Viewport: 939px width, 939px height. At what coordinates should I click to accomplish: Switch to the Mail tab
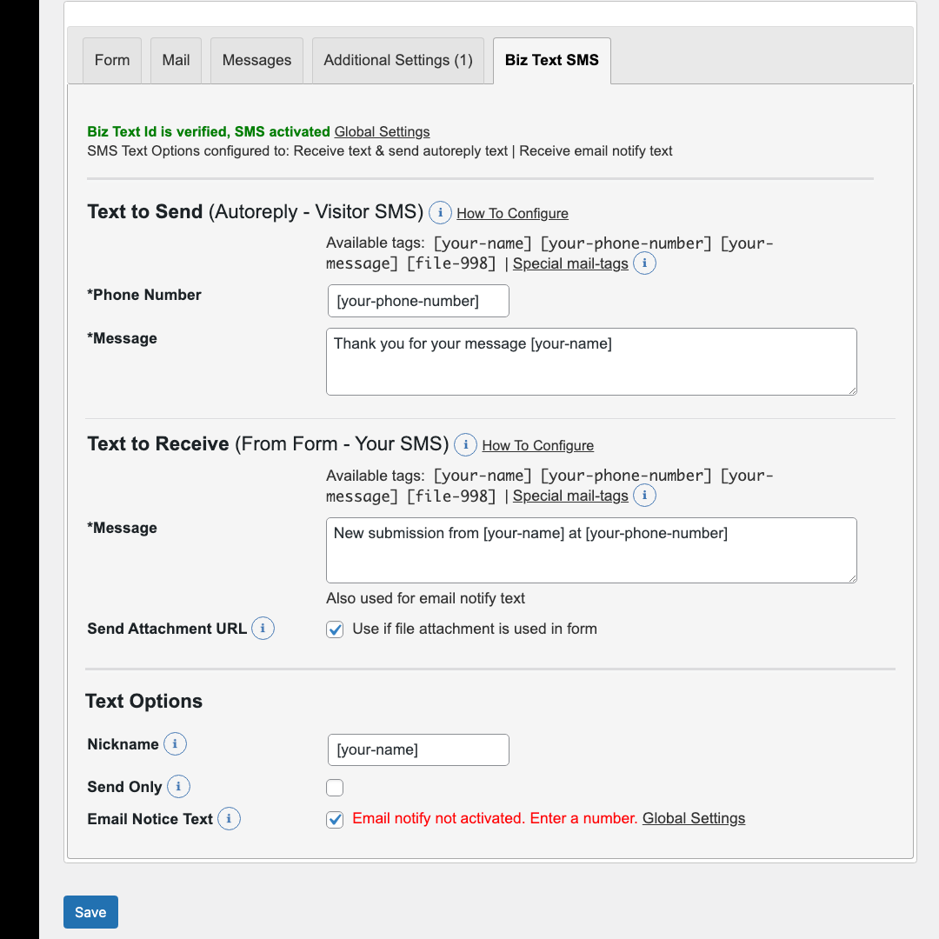(x=176, y=61)
